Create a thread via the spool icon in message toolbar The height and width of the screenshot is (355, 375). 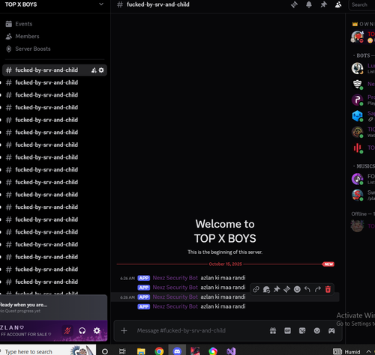tap(286, 289)
